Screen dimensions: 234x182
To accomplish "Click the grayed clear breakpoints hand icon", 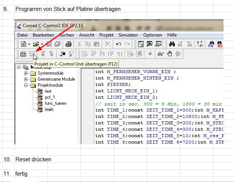I will click(178, 54).
